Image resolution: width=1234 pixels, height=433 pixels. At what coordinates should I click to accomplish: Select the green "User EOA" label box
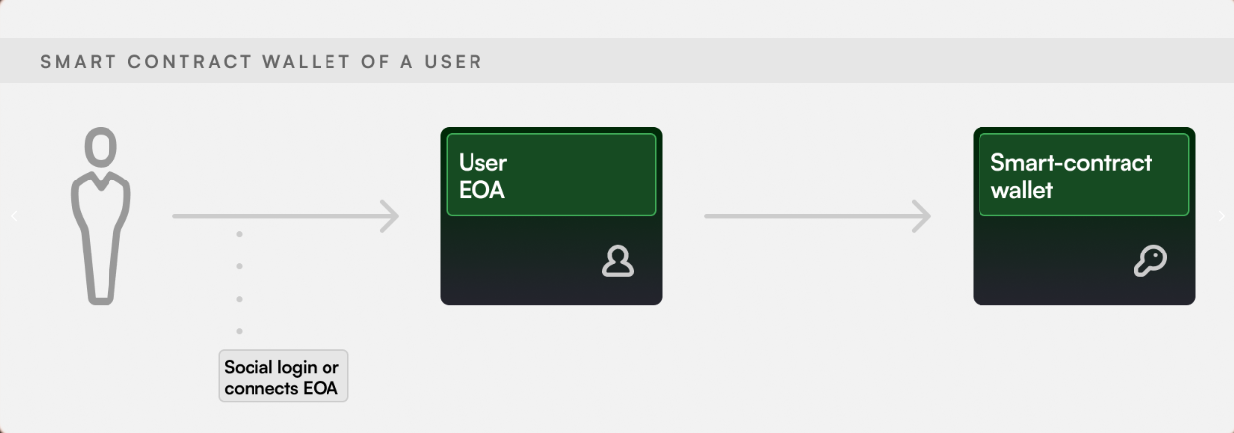point(550,175)
